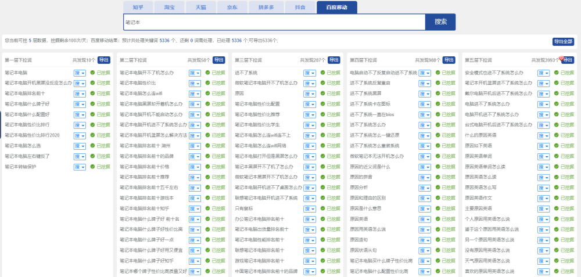Export third-layer results with 导出
The image size is (581, 277).
click(x=334, y=60)
